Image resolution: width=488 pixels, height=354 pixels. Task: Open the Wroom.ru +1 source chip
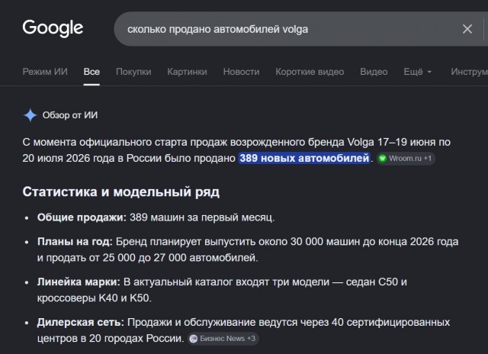(406, 159)
